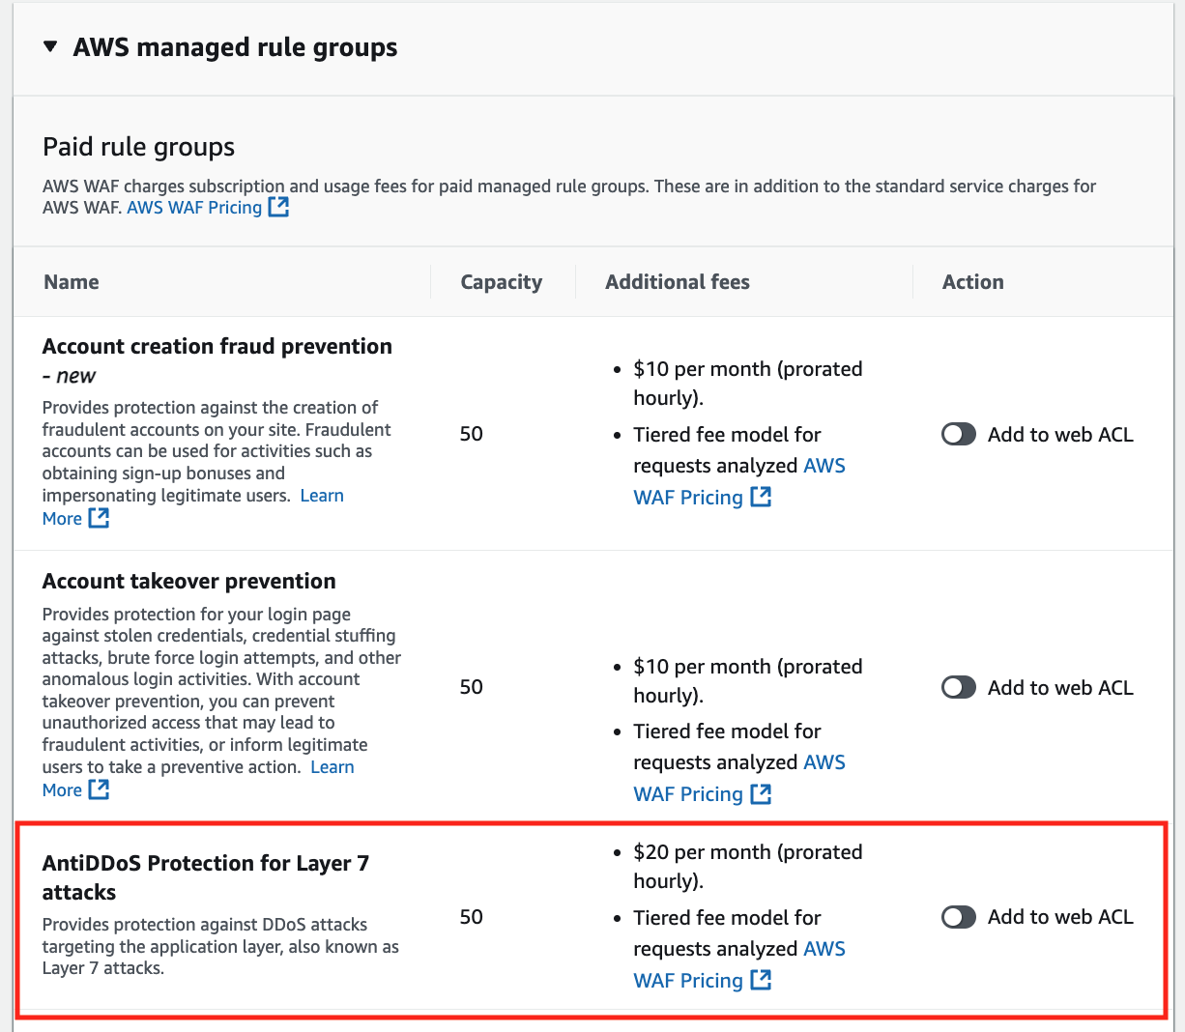Click WAF Pricing external-link icon in Account creation row
1185x1032 pixels.
tap(762, 497)
